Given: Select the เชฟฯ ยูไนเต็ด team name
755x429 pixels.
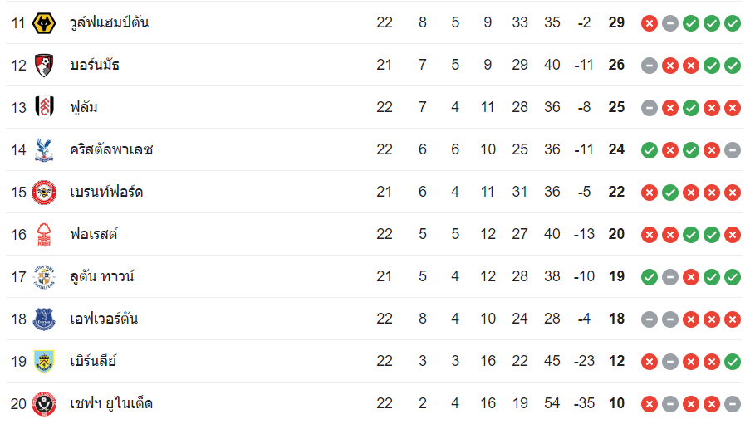Looking at the screenshot, I should (x=111, y=403).
